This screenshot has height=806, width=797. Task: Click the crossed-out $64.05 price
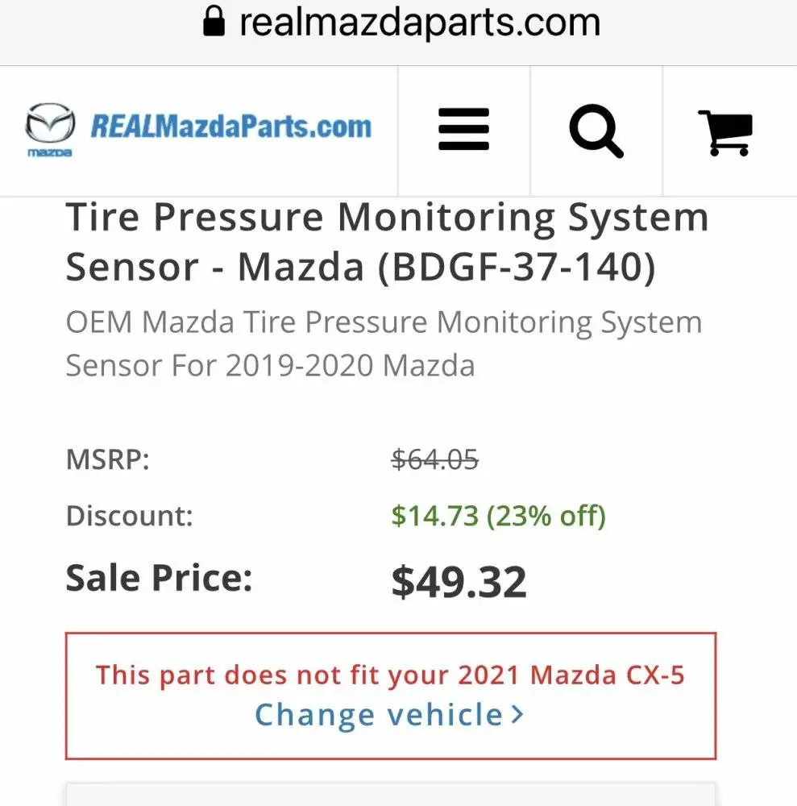435,460
